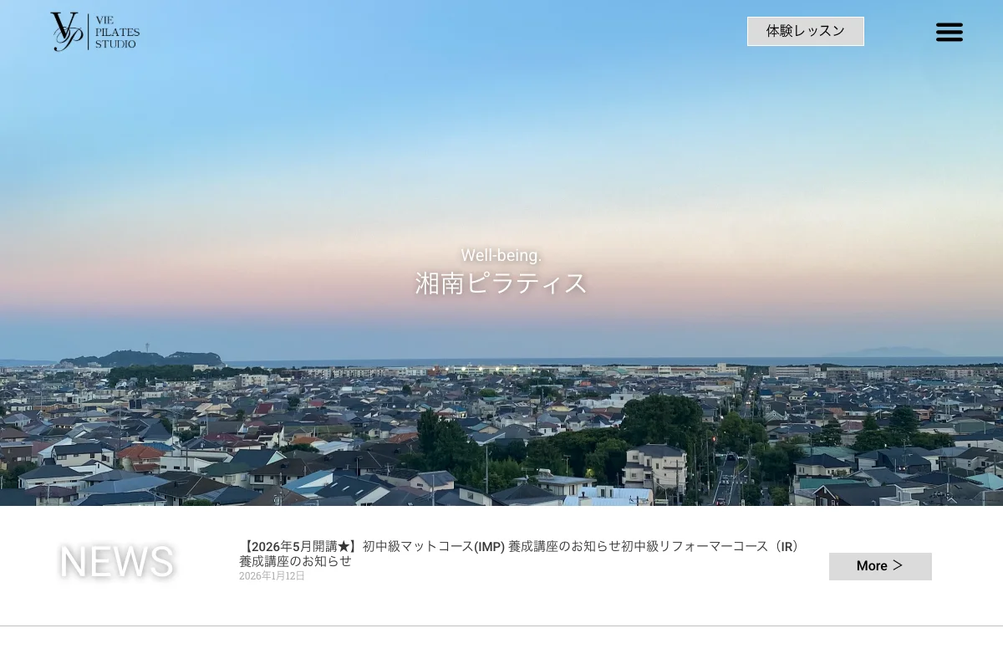Click the news date label 2026年1月12日

[x=272, y=575]
